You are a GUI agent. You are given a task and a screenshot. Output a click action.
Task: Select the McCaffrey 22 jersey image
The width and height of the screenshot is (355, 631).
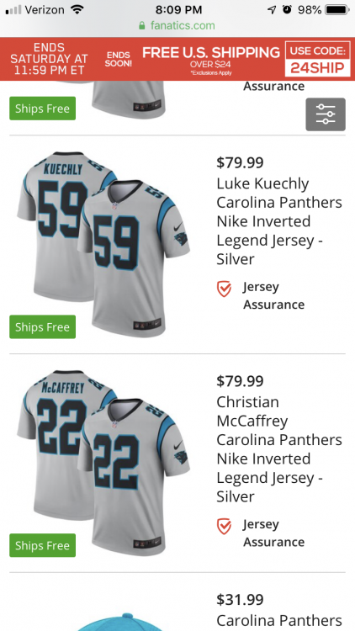pyautogui.click(x=103, y=463)
